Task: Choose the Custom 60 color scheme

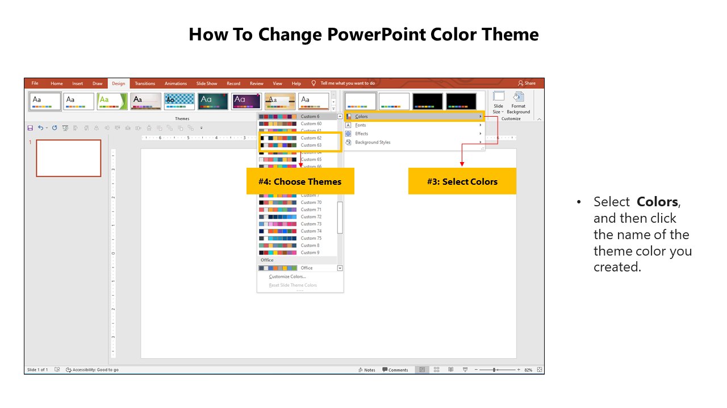Action: pos(297,124)
